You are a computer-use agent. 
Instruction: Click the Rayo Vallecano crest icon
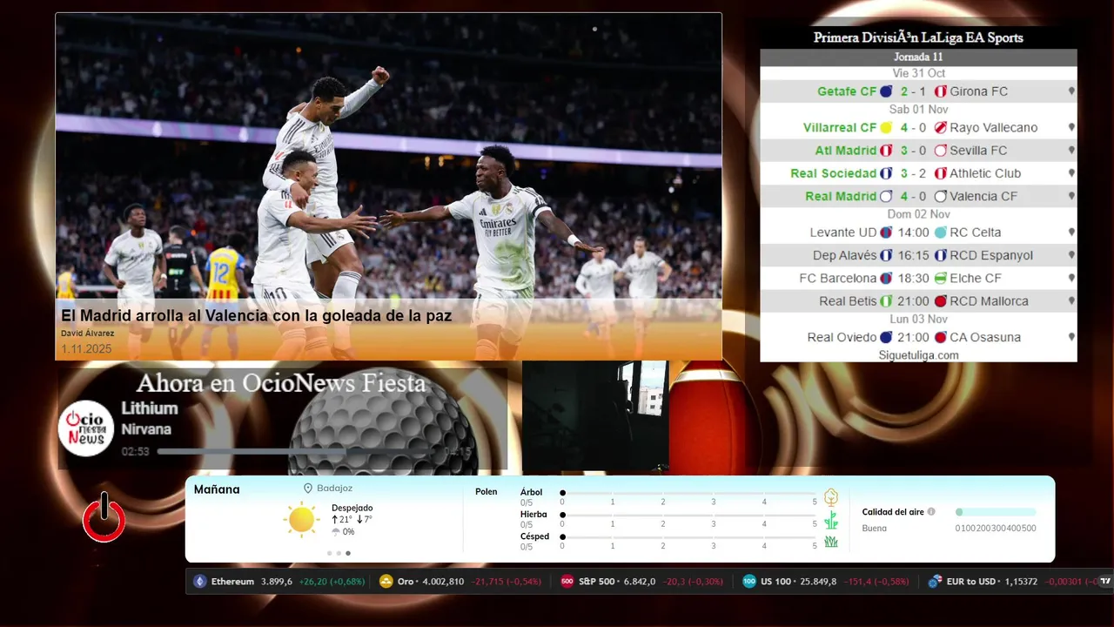(x=940, y=127)
